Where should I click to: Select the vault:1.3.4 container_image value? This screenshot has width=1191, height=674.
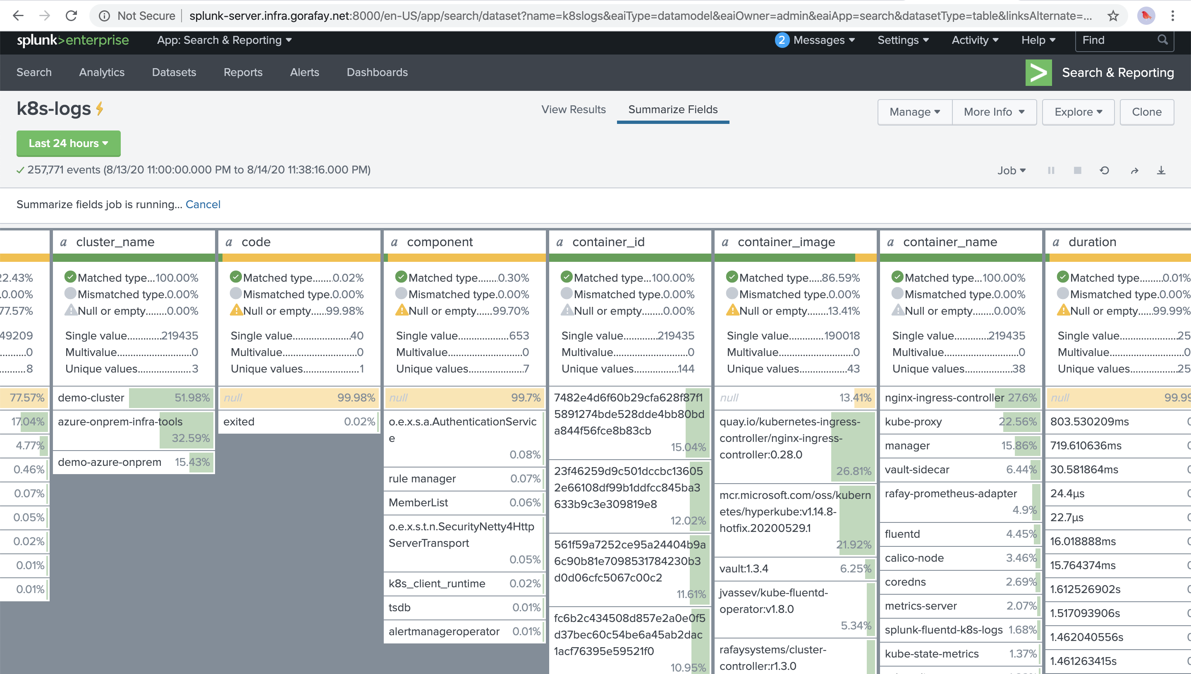coord(795,568)
